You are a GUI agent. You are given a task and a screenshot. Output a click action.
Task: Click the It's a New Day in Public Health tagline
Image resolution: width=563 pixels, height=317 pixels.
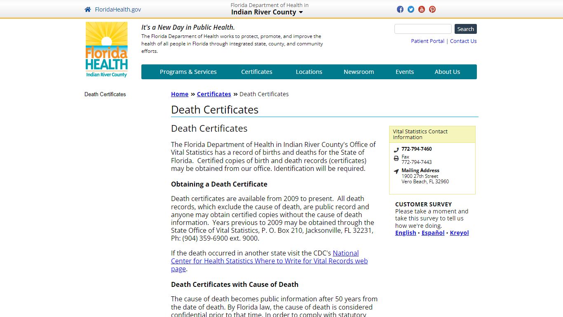point(188,27)
